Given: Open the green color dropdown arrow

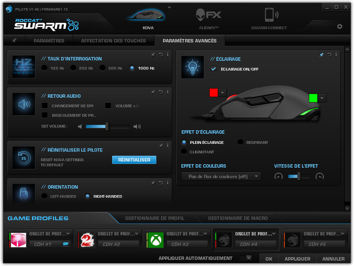Looking at the screenshot, I should [x=322, y=98].
